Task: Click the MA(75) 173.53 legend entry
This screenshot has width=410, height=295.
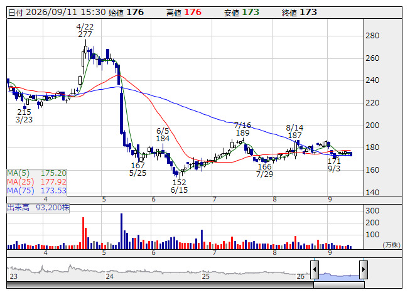Action: coord(36,190)
